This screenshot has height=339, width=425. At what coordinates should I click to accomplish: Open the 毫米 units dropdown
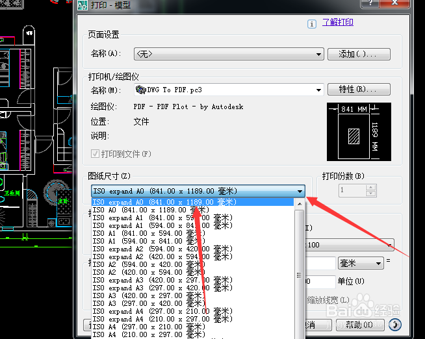click(361, 263)
